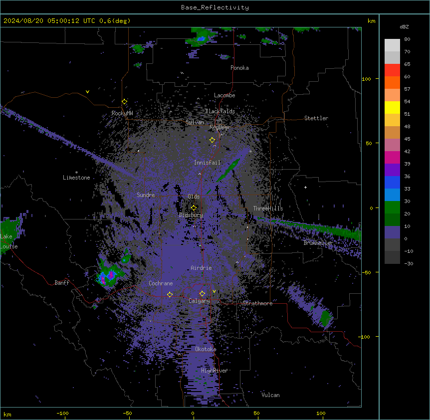
Task: Select the yellow station marker south of RedDeer
Action: coord(213,140)
